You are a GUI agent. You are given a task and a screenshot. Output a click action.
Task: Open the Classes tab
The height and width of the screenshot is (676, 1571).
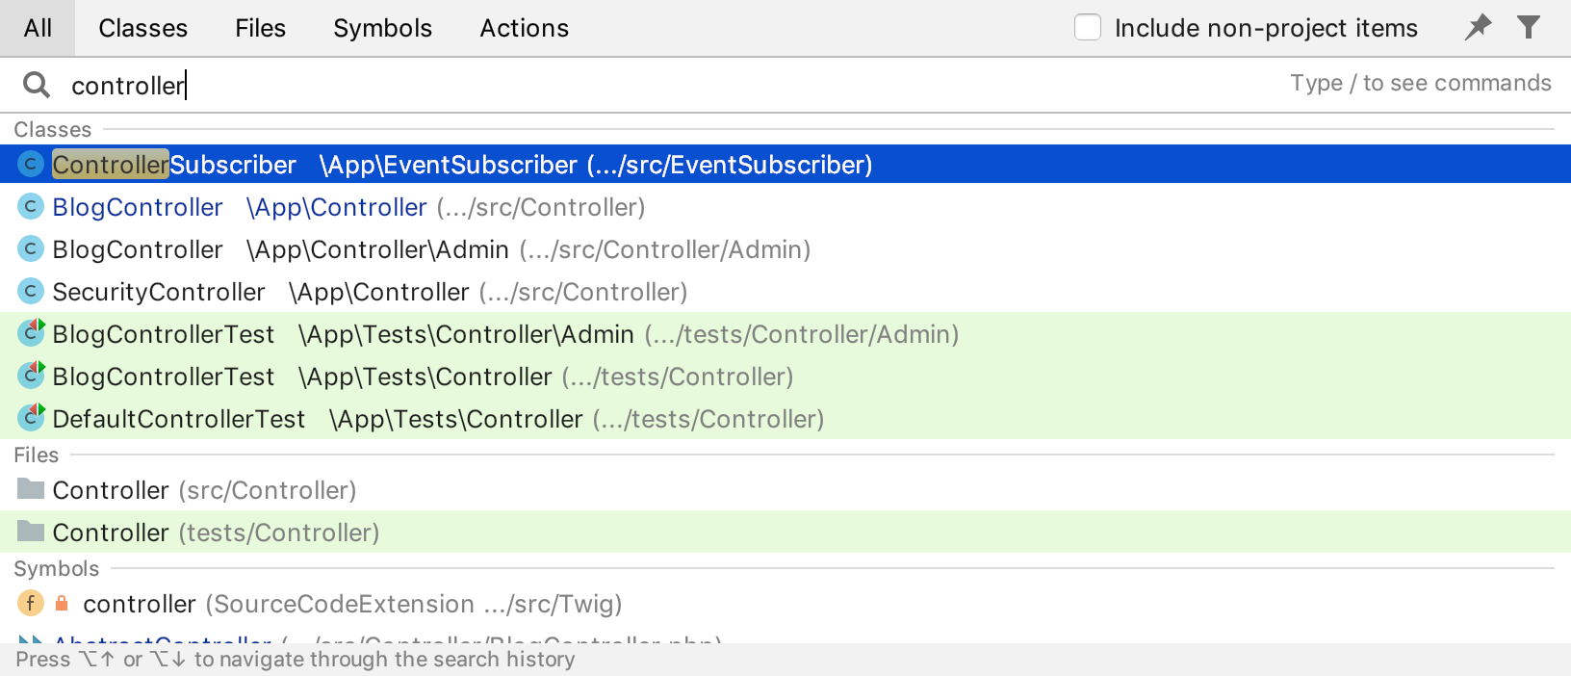[x=142, y=28]
